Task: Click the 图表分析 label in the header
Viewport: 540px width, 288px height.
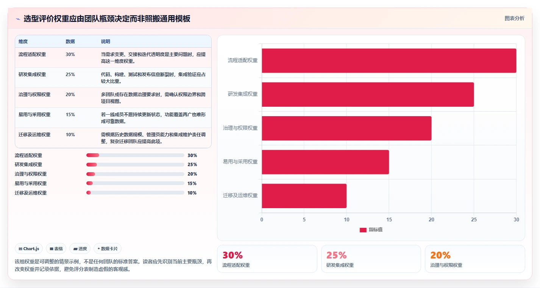Action: (x=514, y=18)
